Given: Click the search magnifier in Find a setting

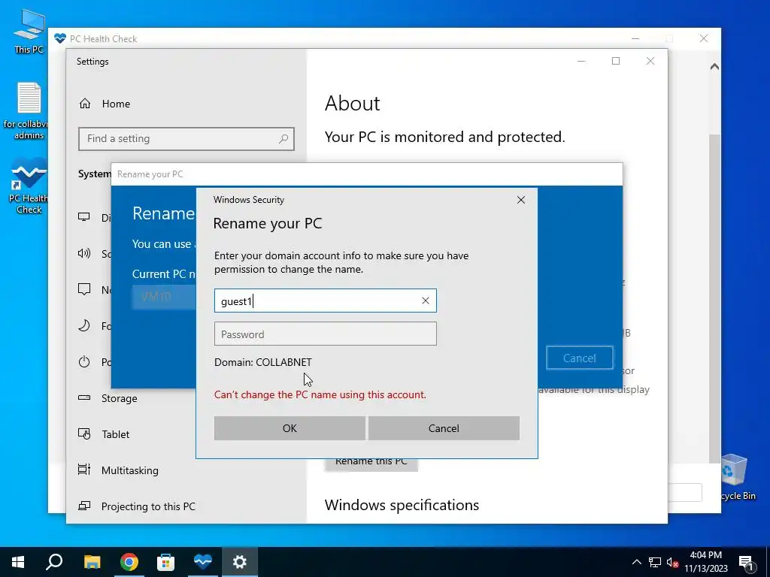Looking at the screenshot, I should pos(283,139).
